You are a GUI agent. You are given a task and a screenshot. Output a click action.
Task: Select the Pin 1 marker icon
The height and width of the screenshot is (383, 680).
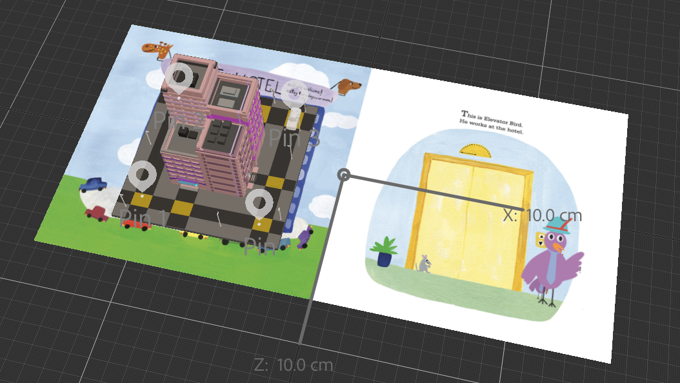[142, 177]
